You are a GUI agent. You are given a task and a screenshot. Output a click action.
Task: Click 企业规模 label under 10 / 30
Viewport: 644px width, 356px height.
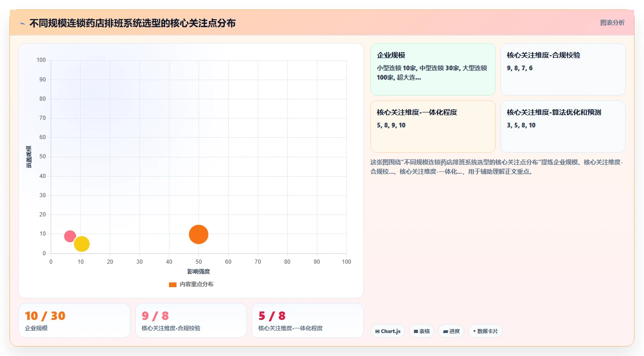tap(36, 328)
